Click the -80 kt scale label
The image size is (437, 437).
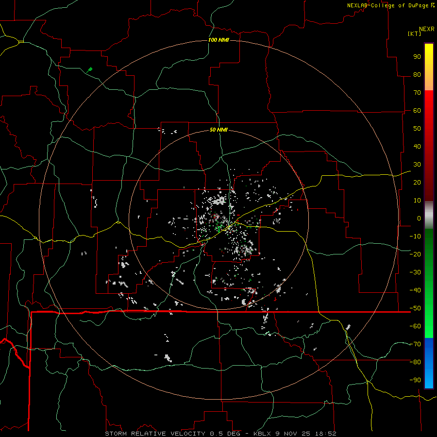click(415, 362)
